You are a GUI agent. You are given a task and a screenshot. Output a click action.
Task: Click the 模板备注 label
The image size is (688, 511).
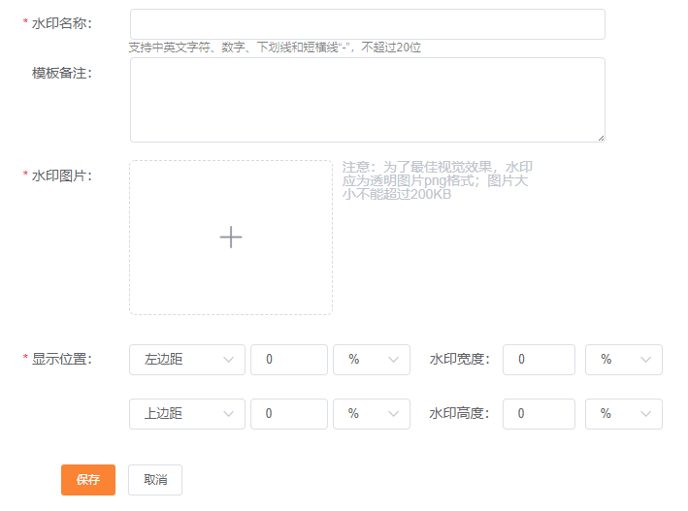pos(61,73)
